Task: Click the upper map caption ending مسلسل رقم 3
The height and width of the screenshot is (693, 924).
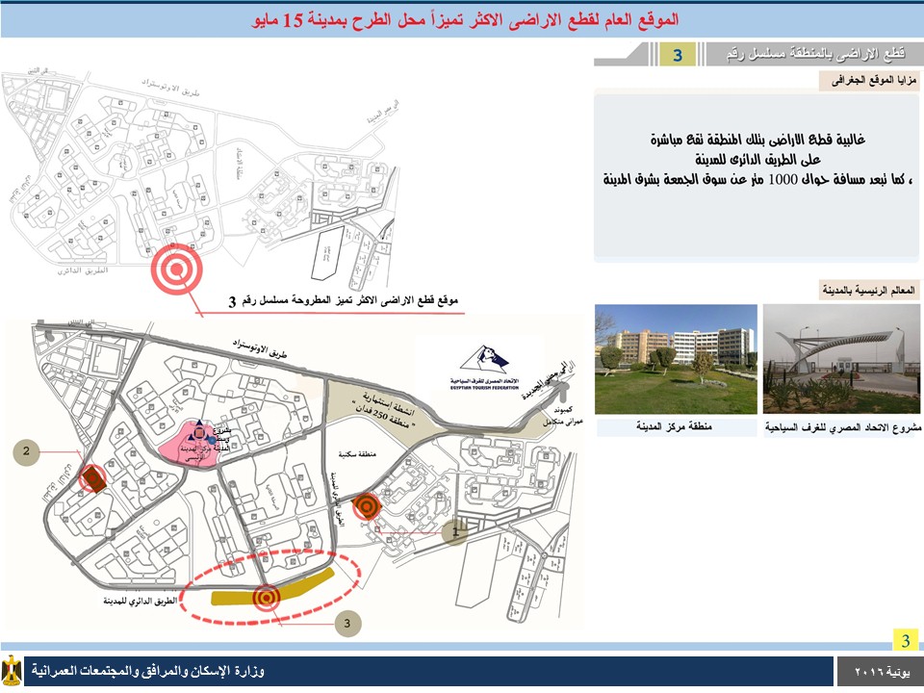Action: click(344, 301)
